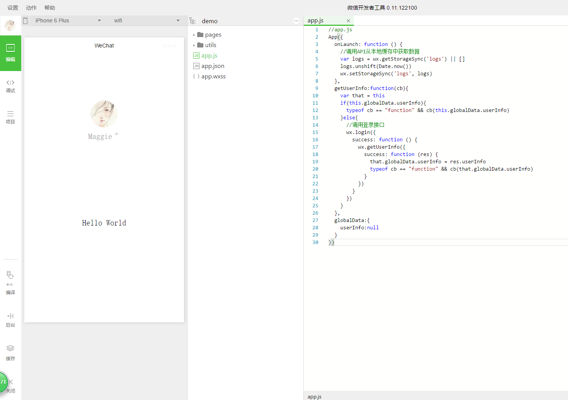
Task: Close the app.js editor tab
Action: coord(348,21)
